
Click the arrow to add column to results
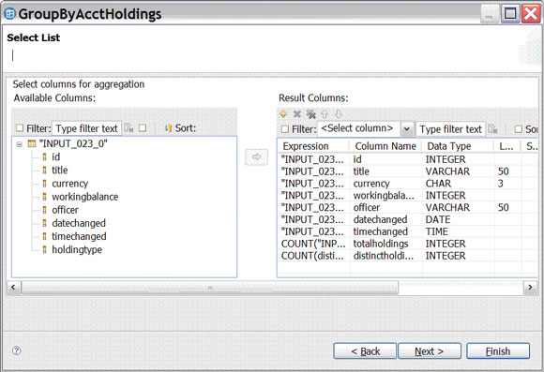[256, 157]
